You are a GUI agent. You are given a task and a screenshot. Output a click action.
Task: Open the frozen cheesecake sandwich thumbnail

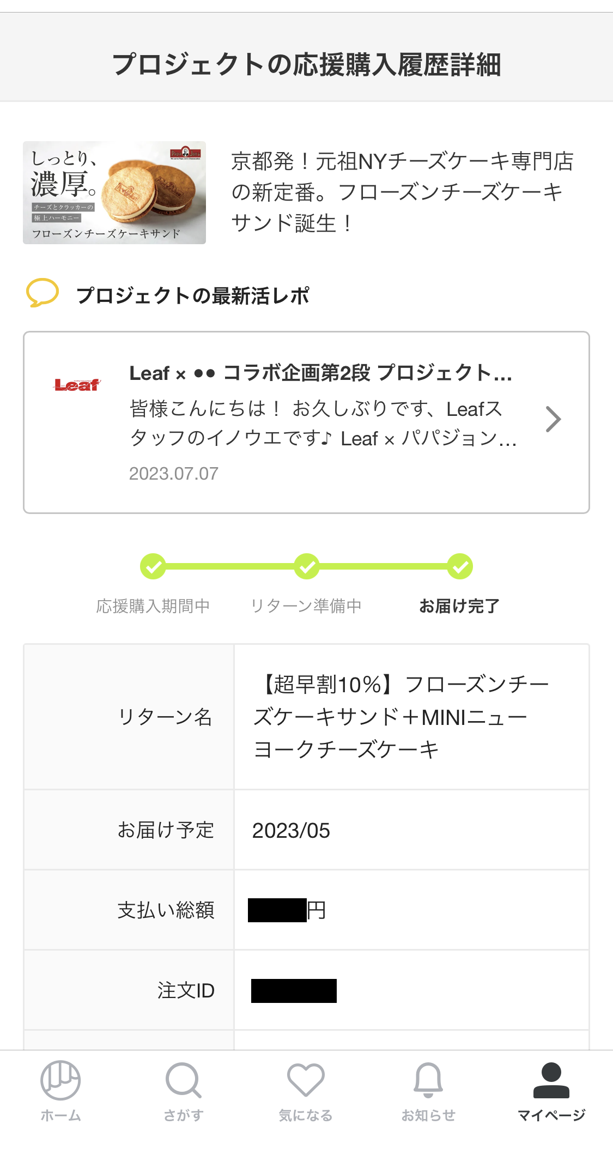click(114, 192)
